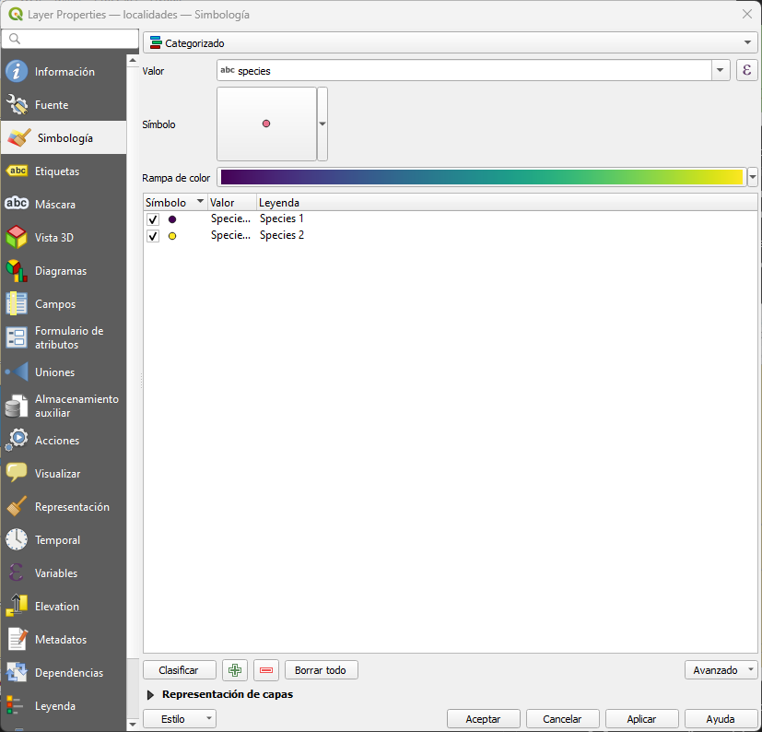The image size is (762, 732).
Task: Open the Máscara abc icon
Action: 17,204
